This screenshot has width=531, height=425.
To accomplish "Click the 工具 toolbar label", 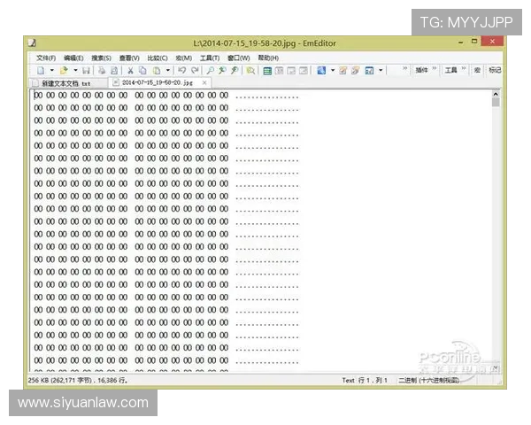I will click(x=450, y=70).
